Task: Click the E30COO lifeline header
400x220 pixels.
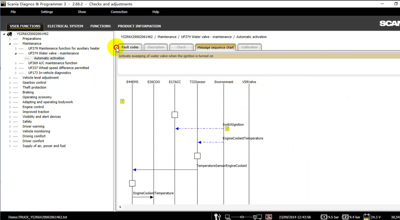Action: [154, 82]
